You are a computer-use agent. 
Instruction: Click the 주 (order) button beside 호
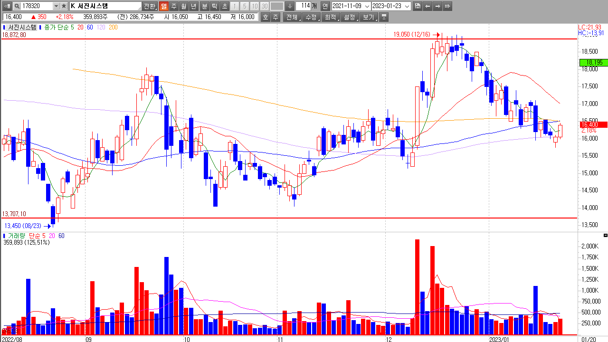coord(275,17)
